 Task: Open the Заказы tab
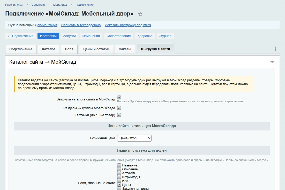click(x=125, y=49)
